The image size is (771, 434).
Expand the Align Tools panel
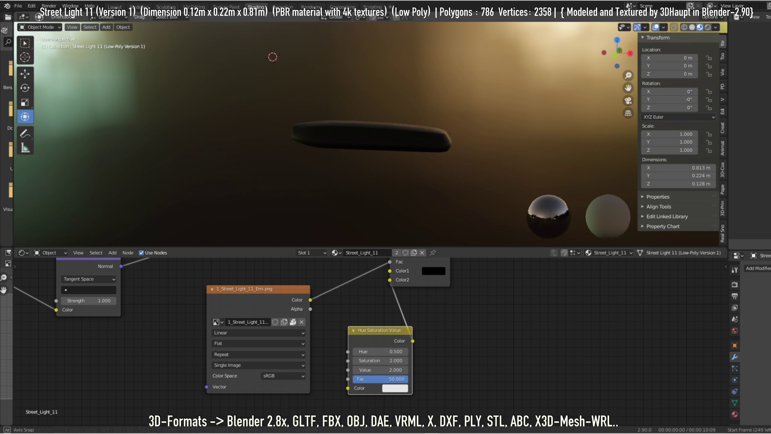659,207
